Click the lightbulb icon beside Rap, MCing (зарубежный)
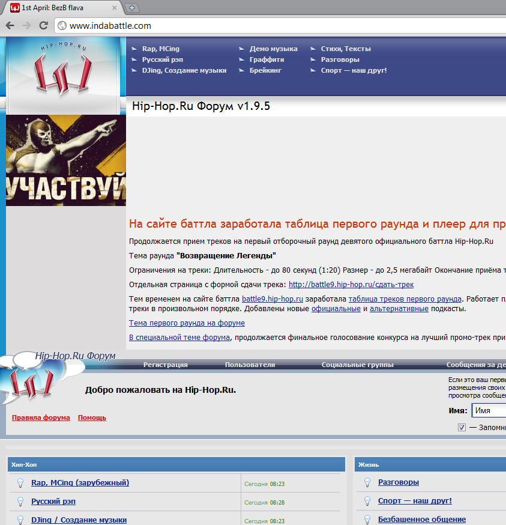 pos(20,483)
